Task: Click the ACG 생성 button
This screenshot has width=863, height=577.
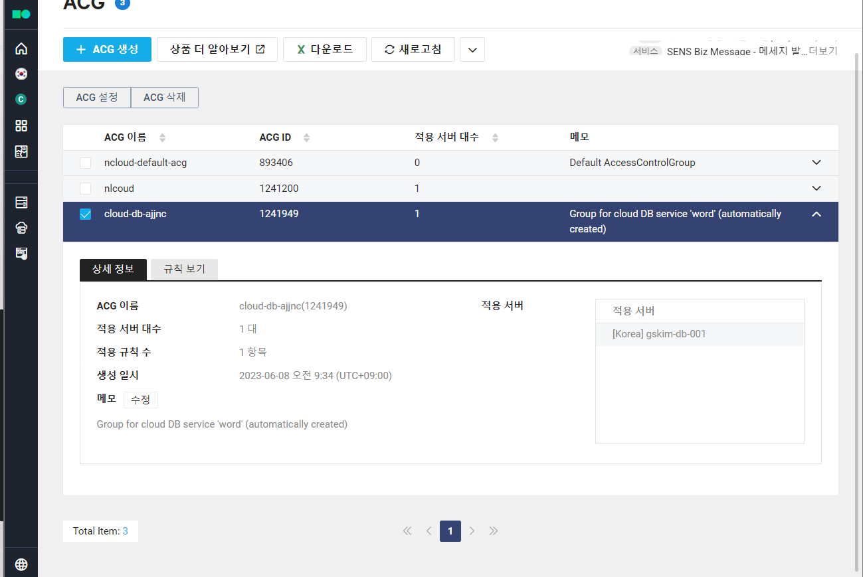Action: [107, 49]
